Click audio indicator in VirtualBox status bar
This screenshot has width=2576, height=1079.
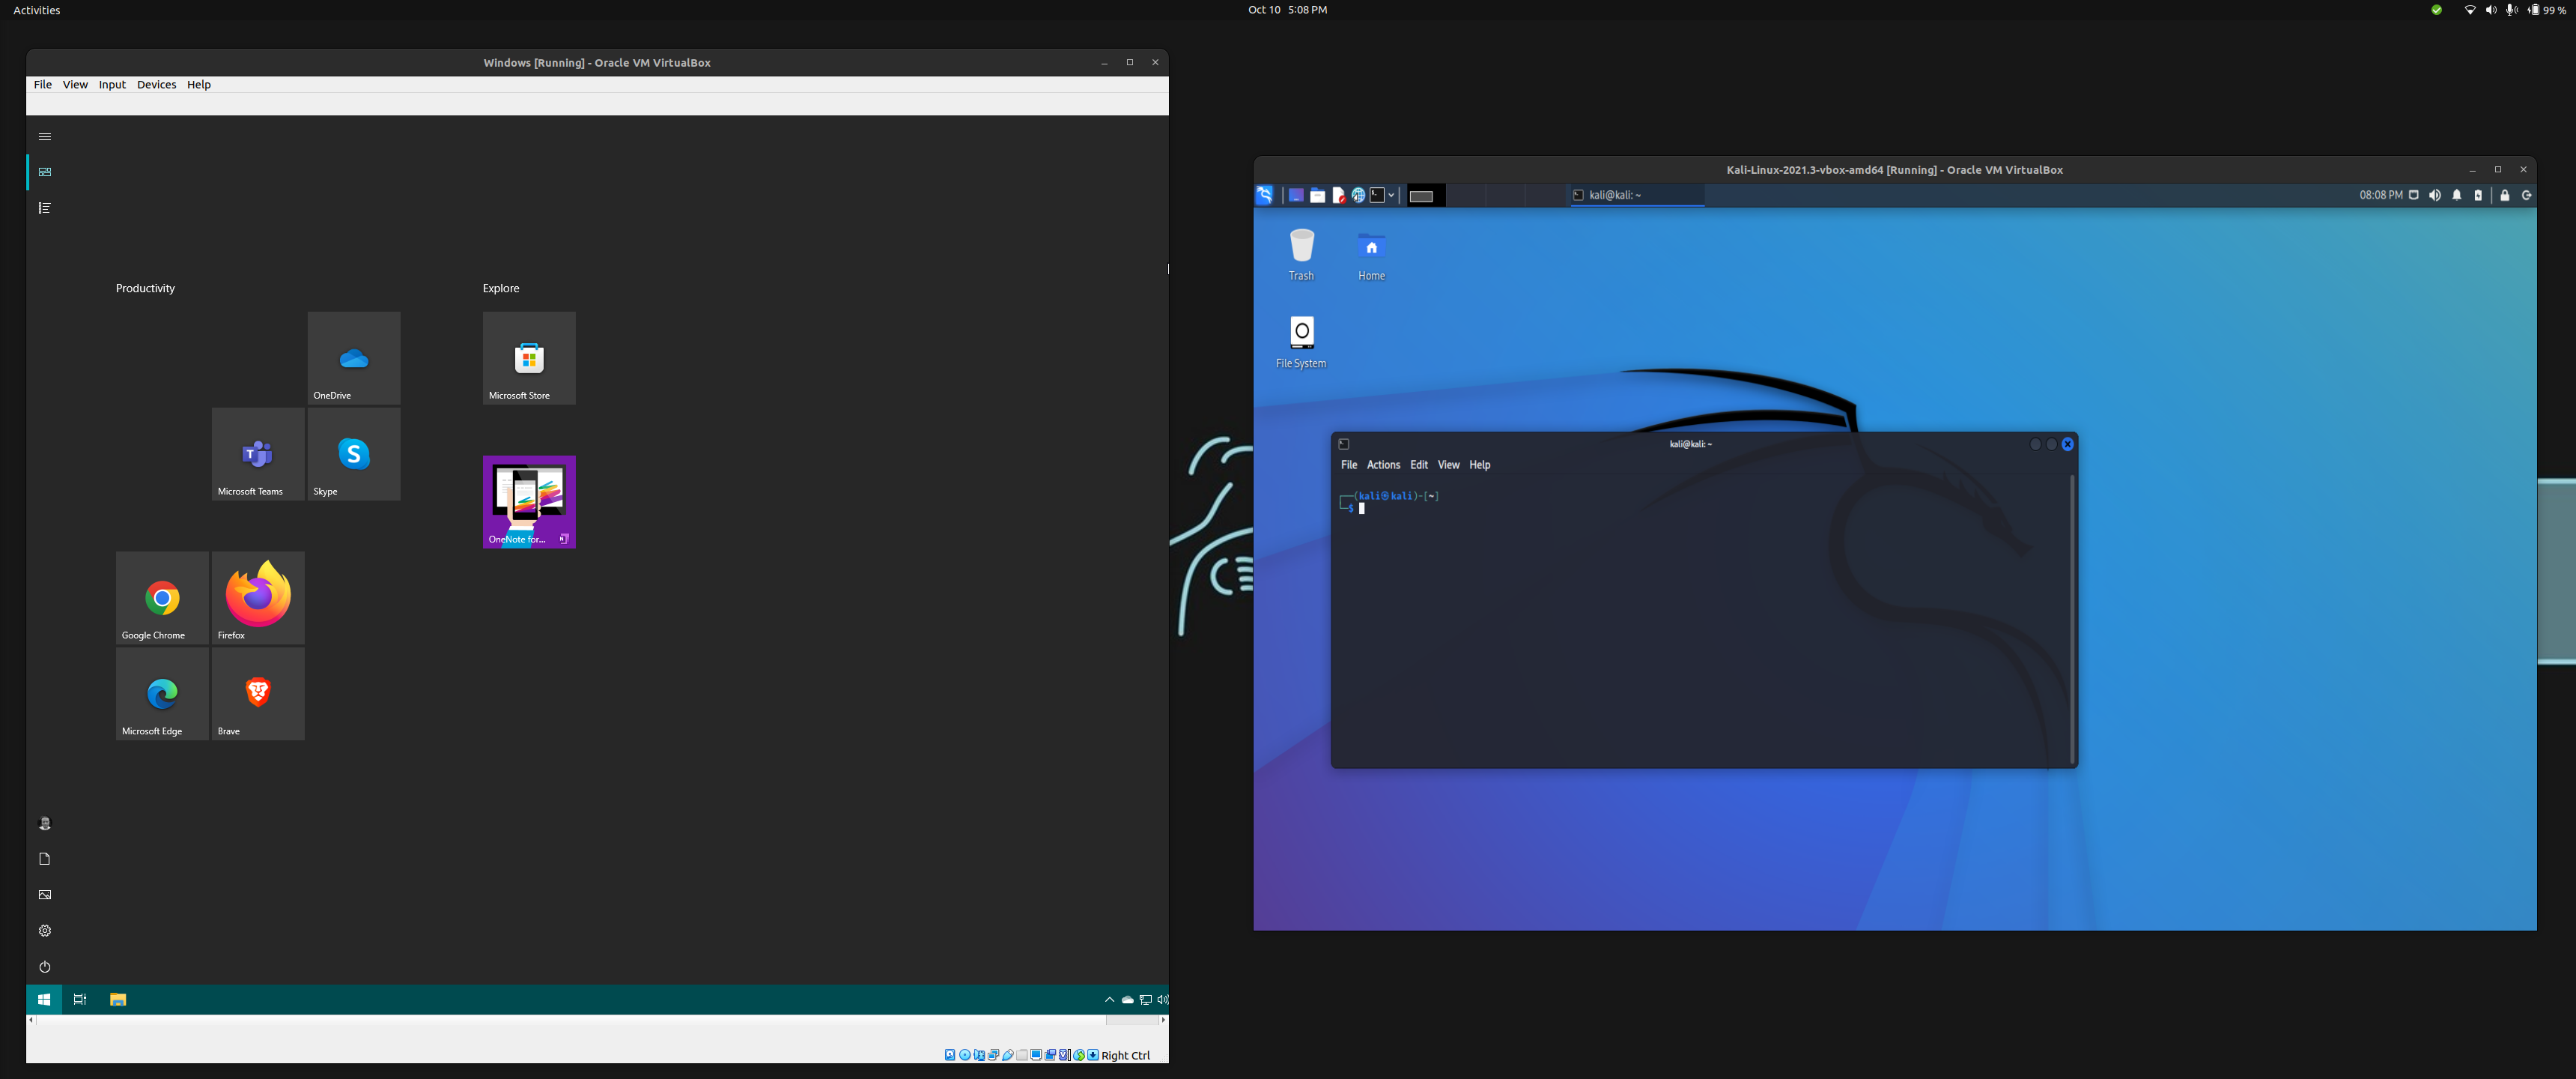coord(979,1055)
